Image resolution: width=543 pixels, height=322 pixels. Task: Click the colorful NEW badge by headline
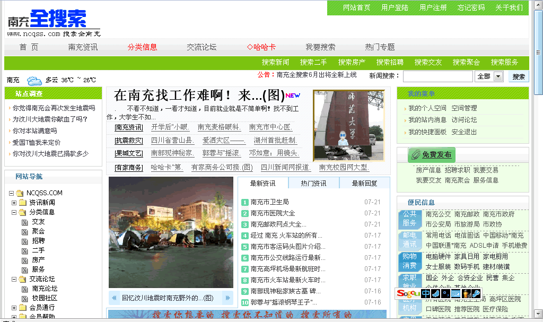click(293, 95)
